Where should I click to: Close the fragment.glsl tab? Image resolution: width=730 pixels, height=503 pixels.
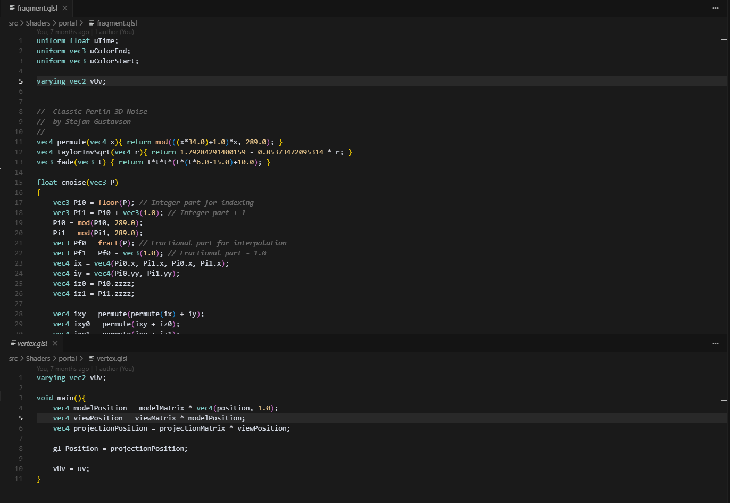(x=65, y=8)
